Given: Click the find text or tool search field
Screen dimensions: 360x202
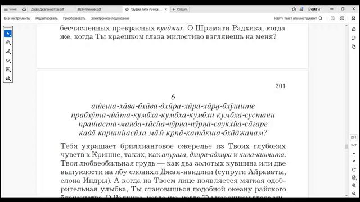Looking at the screenshot, I should pyautogui.click(x=295, y=19).
